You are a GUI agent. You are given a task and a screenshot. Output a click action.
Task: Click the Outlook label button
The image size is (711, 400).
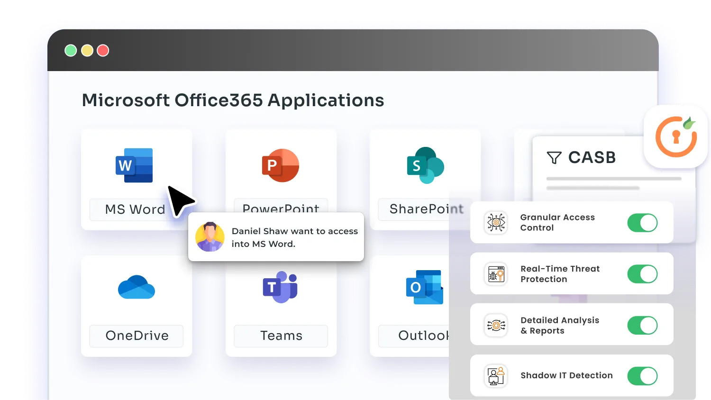click(414, 336)
